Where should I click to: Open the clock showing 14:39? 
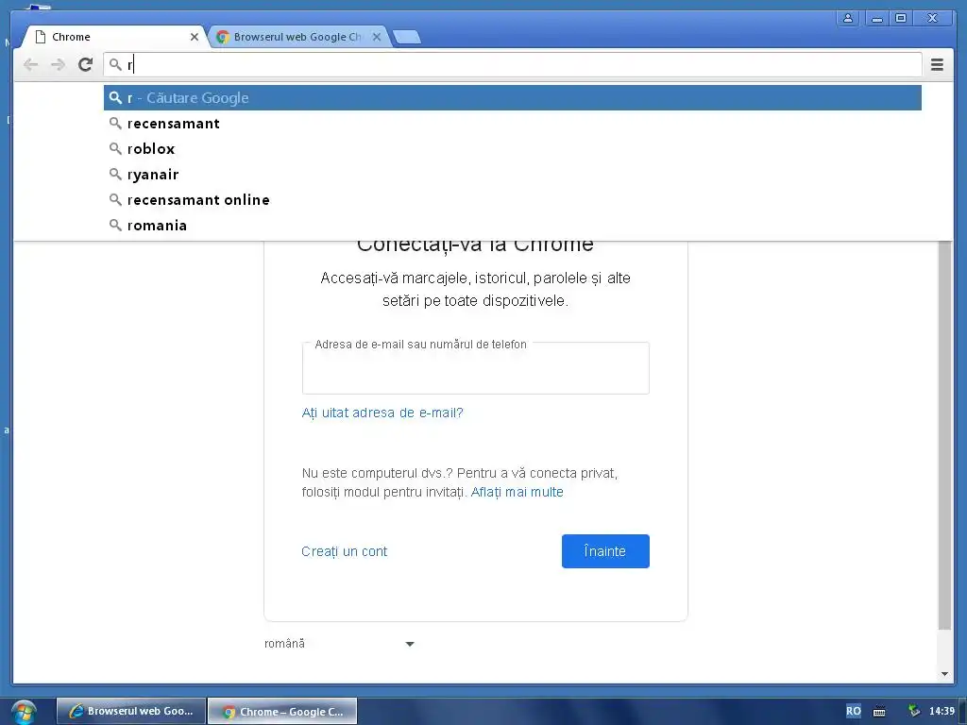(942, 711)
